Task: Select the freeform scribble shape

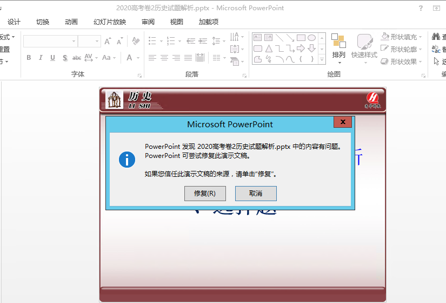Action: point(269,59)
